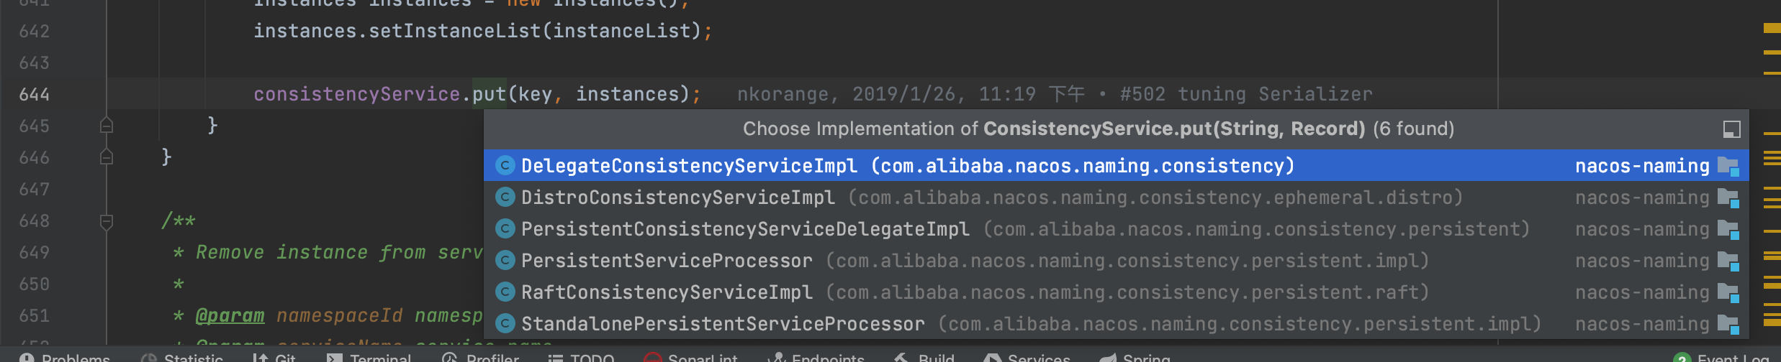The height and width of the screenshot is (362, 1781).
Task: Click the module folder icon on DelegateConsistencyServiceImpl row
Action: (1728, 166)
